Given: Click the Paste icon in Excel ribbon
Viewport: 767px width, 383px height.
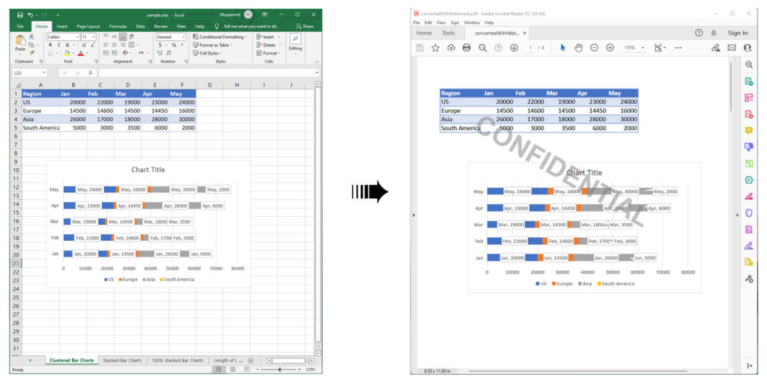Looking at the screenshot, I should (20, 45).
